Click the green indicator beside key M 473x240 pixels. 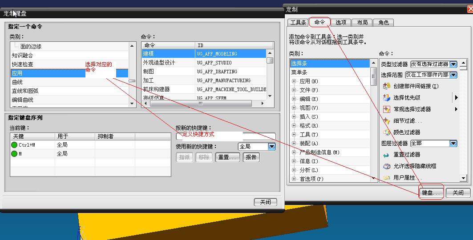14,154
